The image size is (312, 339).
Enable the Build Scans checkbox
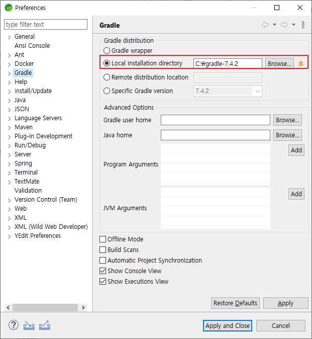[103, 249]
